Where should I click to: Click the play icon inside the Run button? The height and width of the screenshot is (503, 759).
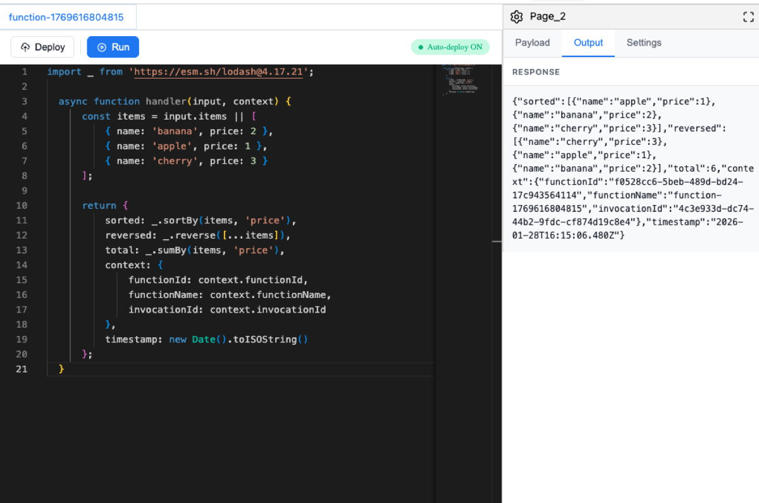pos(103,46)
